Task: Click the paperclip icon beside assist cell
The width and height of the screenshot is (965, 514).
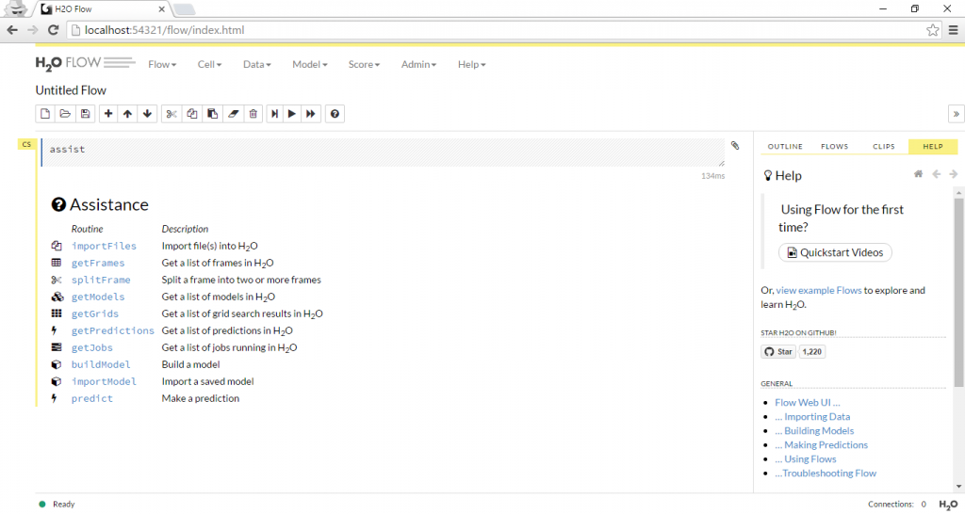Action: [735, 146]
